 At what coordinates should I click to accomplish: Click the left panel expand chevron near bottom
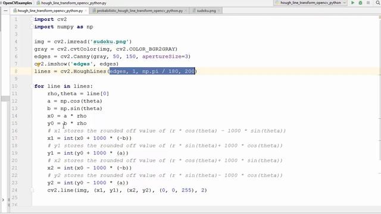(3, 200)
